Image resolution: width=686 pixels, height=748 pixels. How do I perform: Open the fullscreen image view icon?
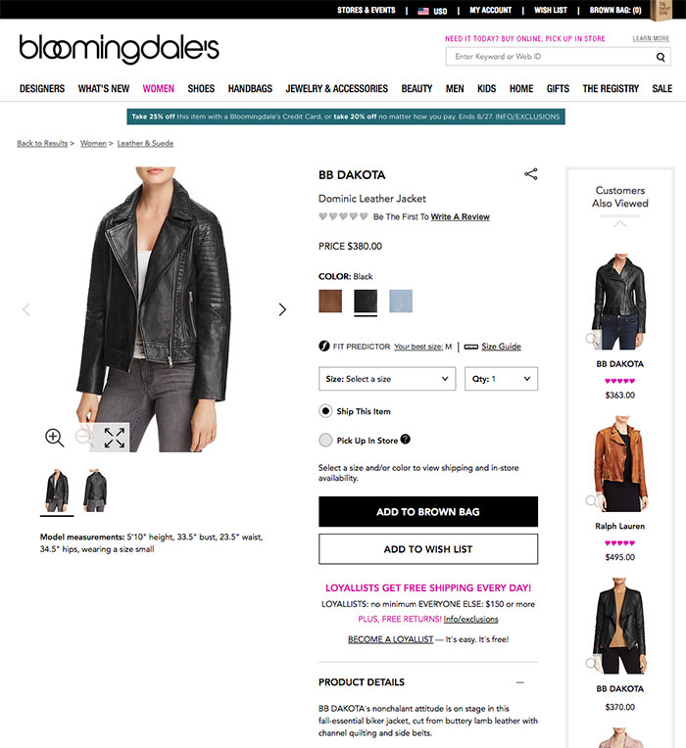[x=115, y=438]
